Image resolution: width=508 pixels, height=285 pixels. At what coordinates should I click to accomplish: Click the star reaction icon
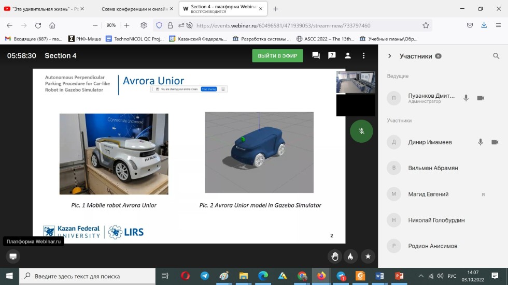368,256
